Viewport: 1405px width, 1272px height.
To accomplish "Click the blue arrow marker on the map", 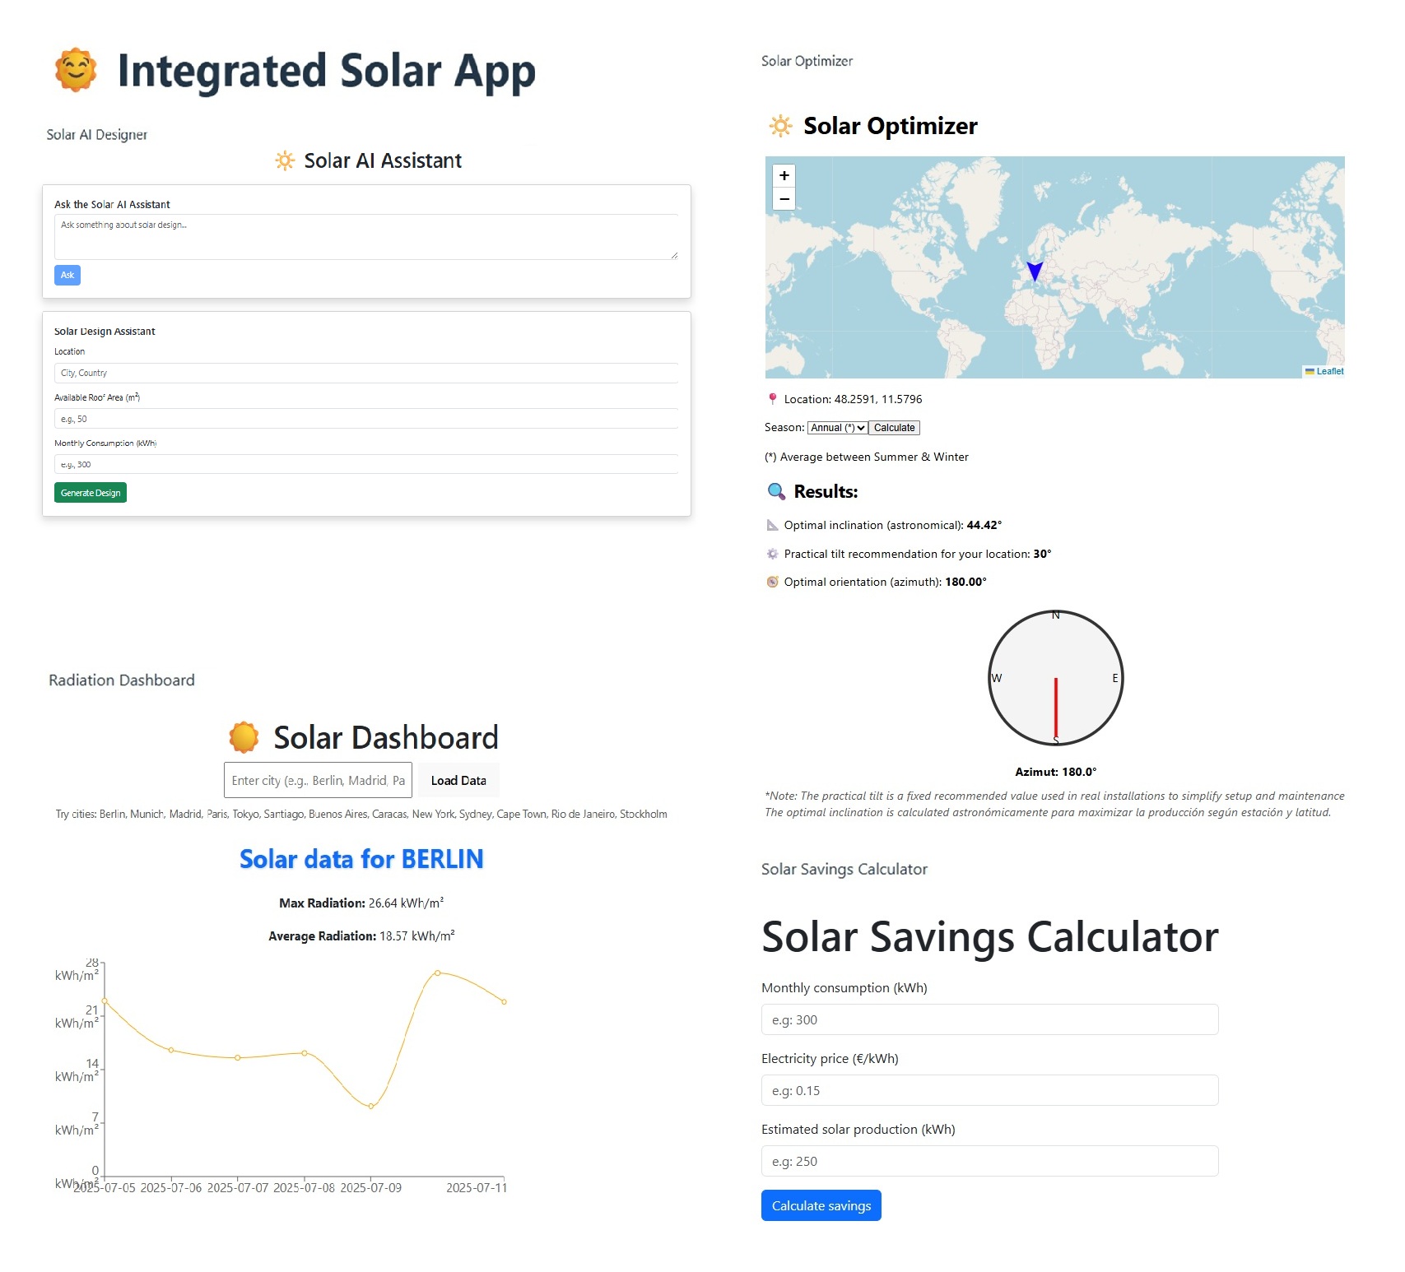I will coord(1035,272).
